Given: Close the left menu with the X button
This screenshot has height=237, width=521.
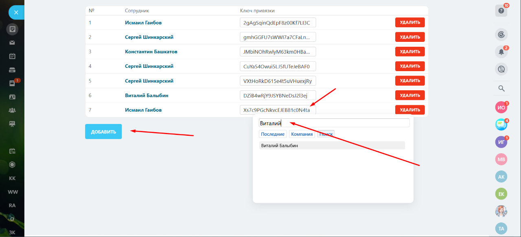Looking at the screenshot, I should (16, 13).
